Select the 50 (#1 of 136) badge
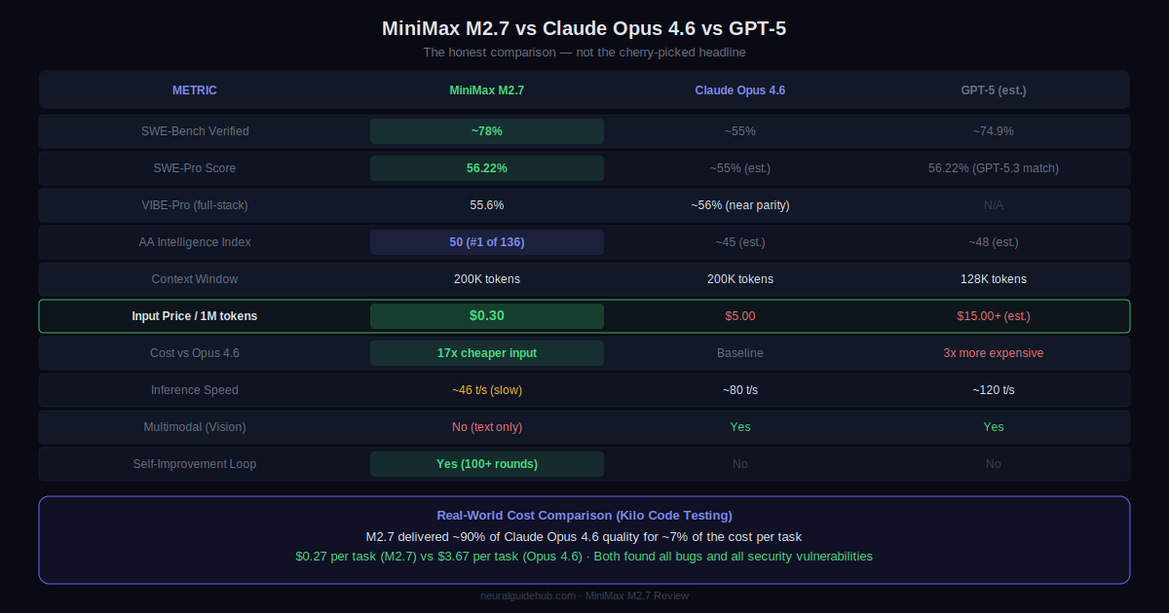The height and width of the screenshot is (613, 1169). tap(486, 242)
